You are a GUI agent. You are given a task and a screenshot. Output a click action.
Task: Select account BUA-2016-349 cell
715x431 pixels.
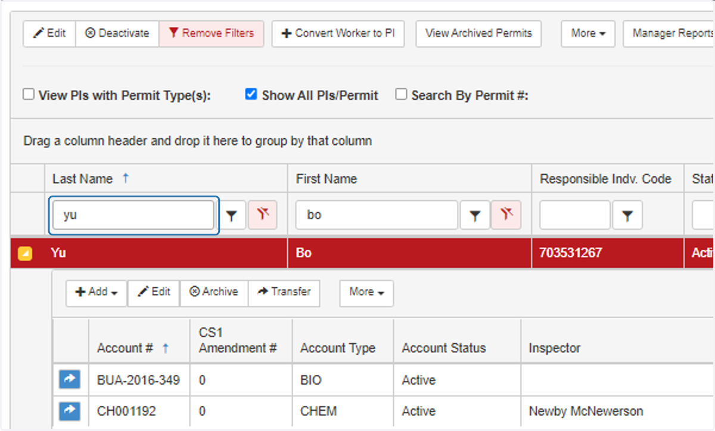point(139,380)
